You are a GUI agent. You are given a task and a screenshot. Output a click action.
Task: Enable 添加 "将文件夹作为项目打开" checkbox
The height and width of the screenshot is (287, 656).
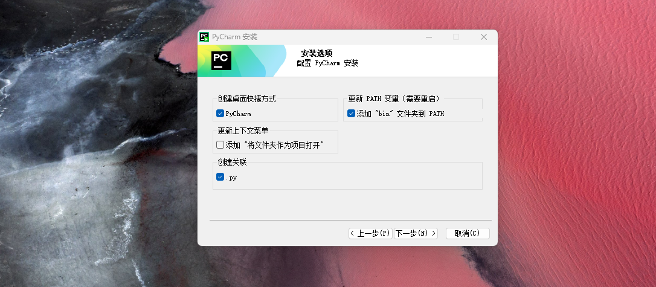click(x=220, y=145)
